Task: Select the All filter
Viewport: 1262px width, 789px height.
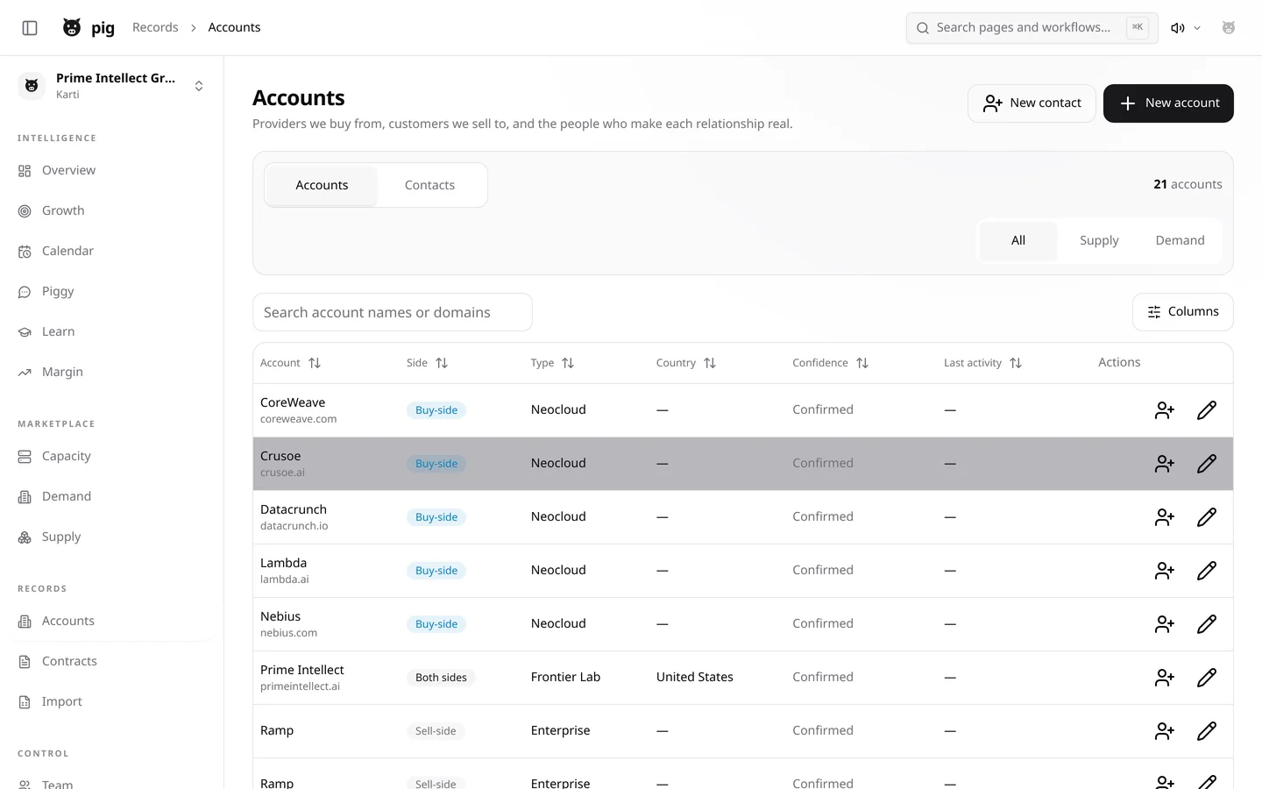Action: tap(1018, 240)
